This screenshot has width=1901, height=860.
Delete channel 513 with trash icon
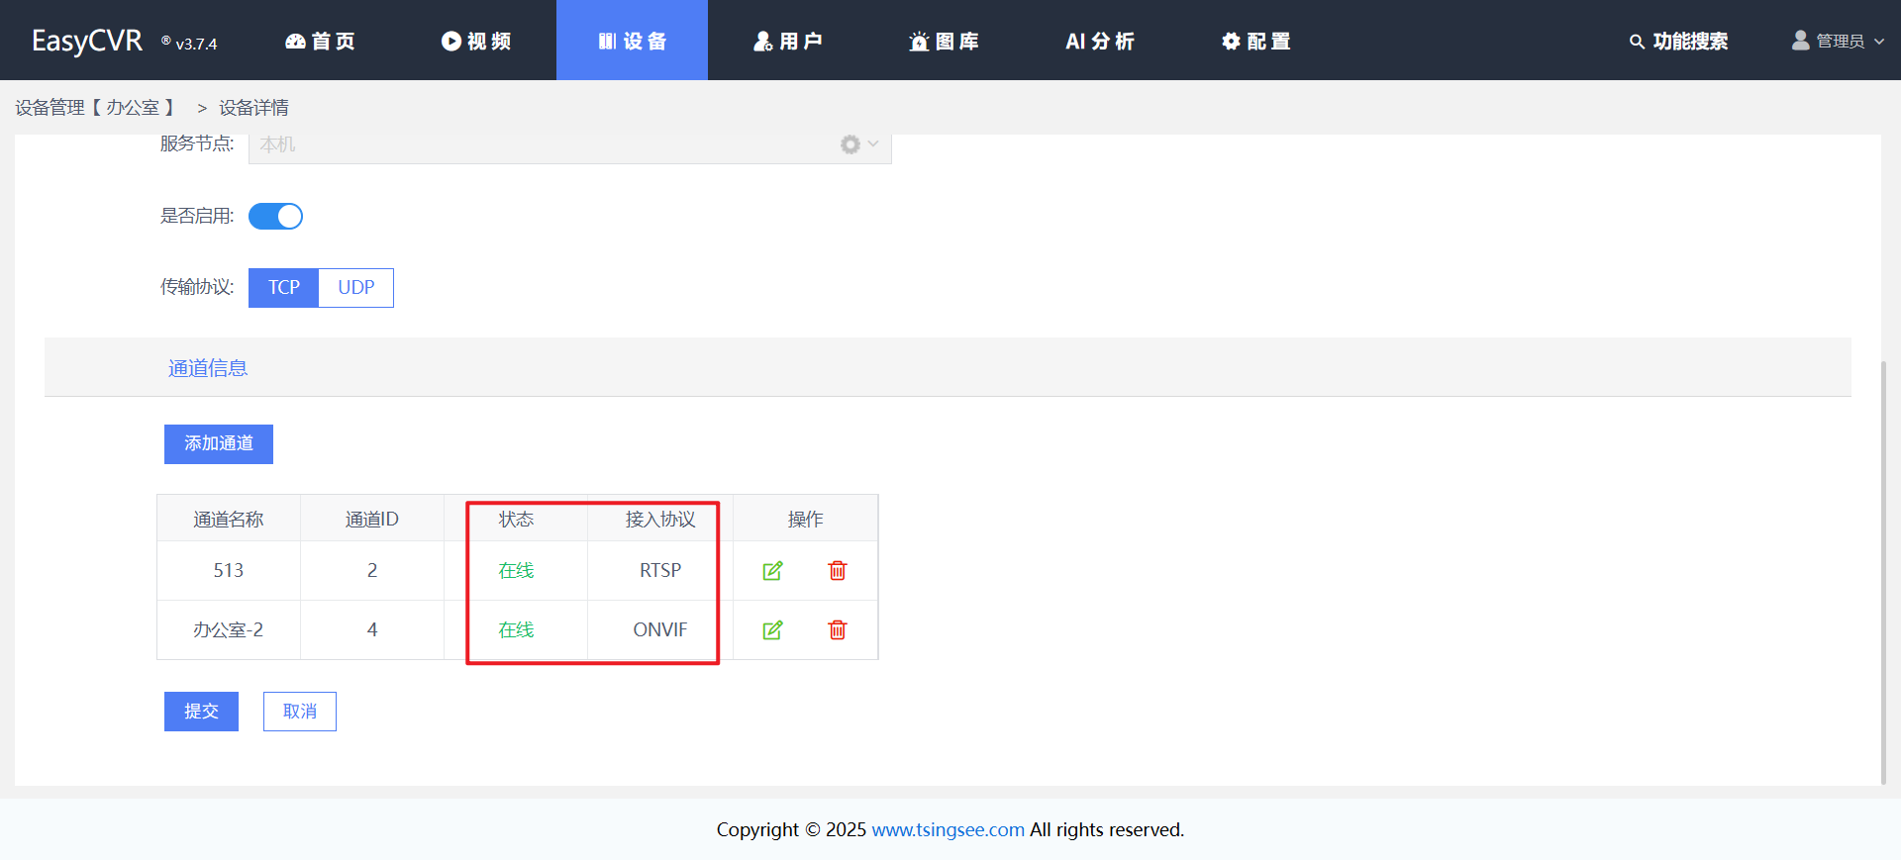(x=838, y=571)
